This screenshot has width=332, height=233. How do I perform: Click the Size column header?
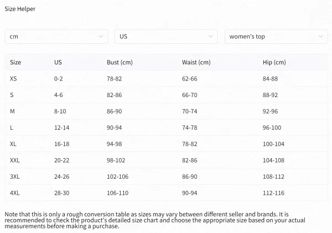[x=15, y=62]
